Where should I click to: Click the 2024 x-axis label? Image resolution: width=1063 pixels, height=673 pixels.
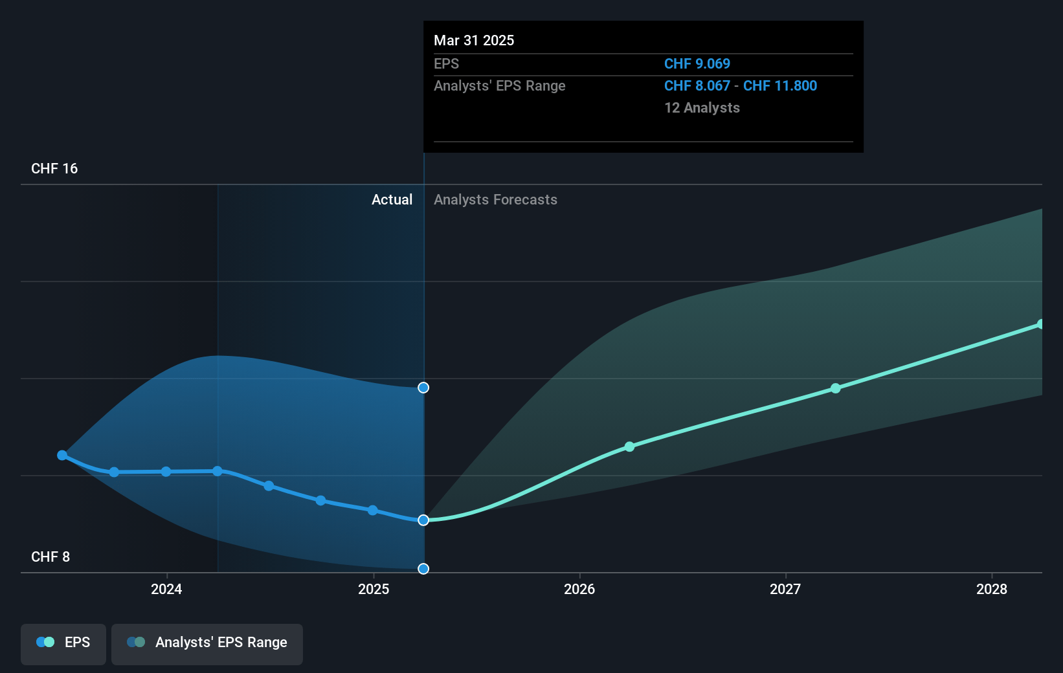166,590
